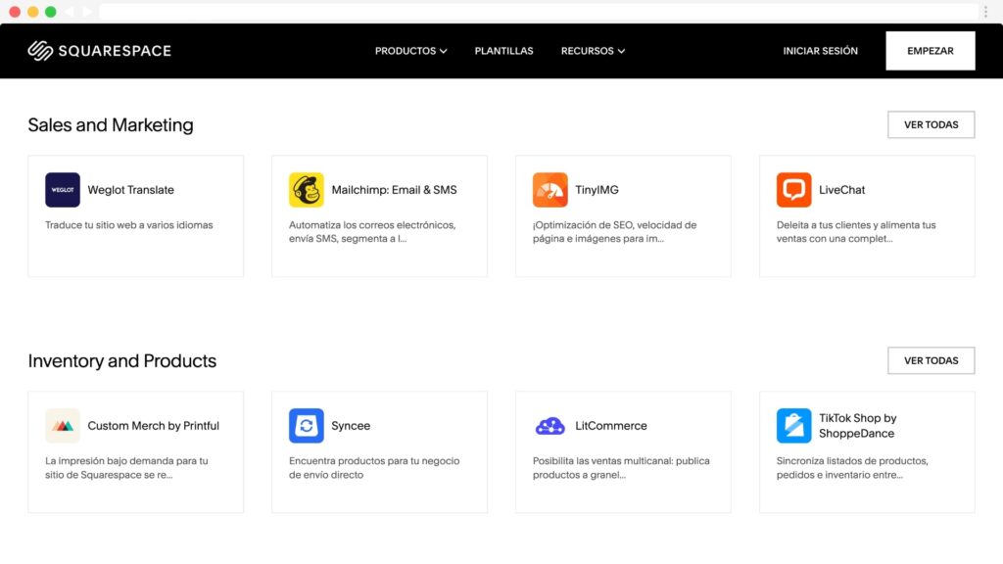View all Sales and Marketing extensions

coord(931,124)
